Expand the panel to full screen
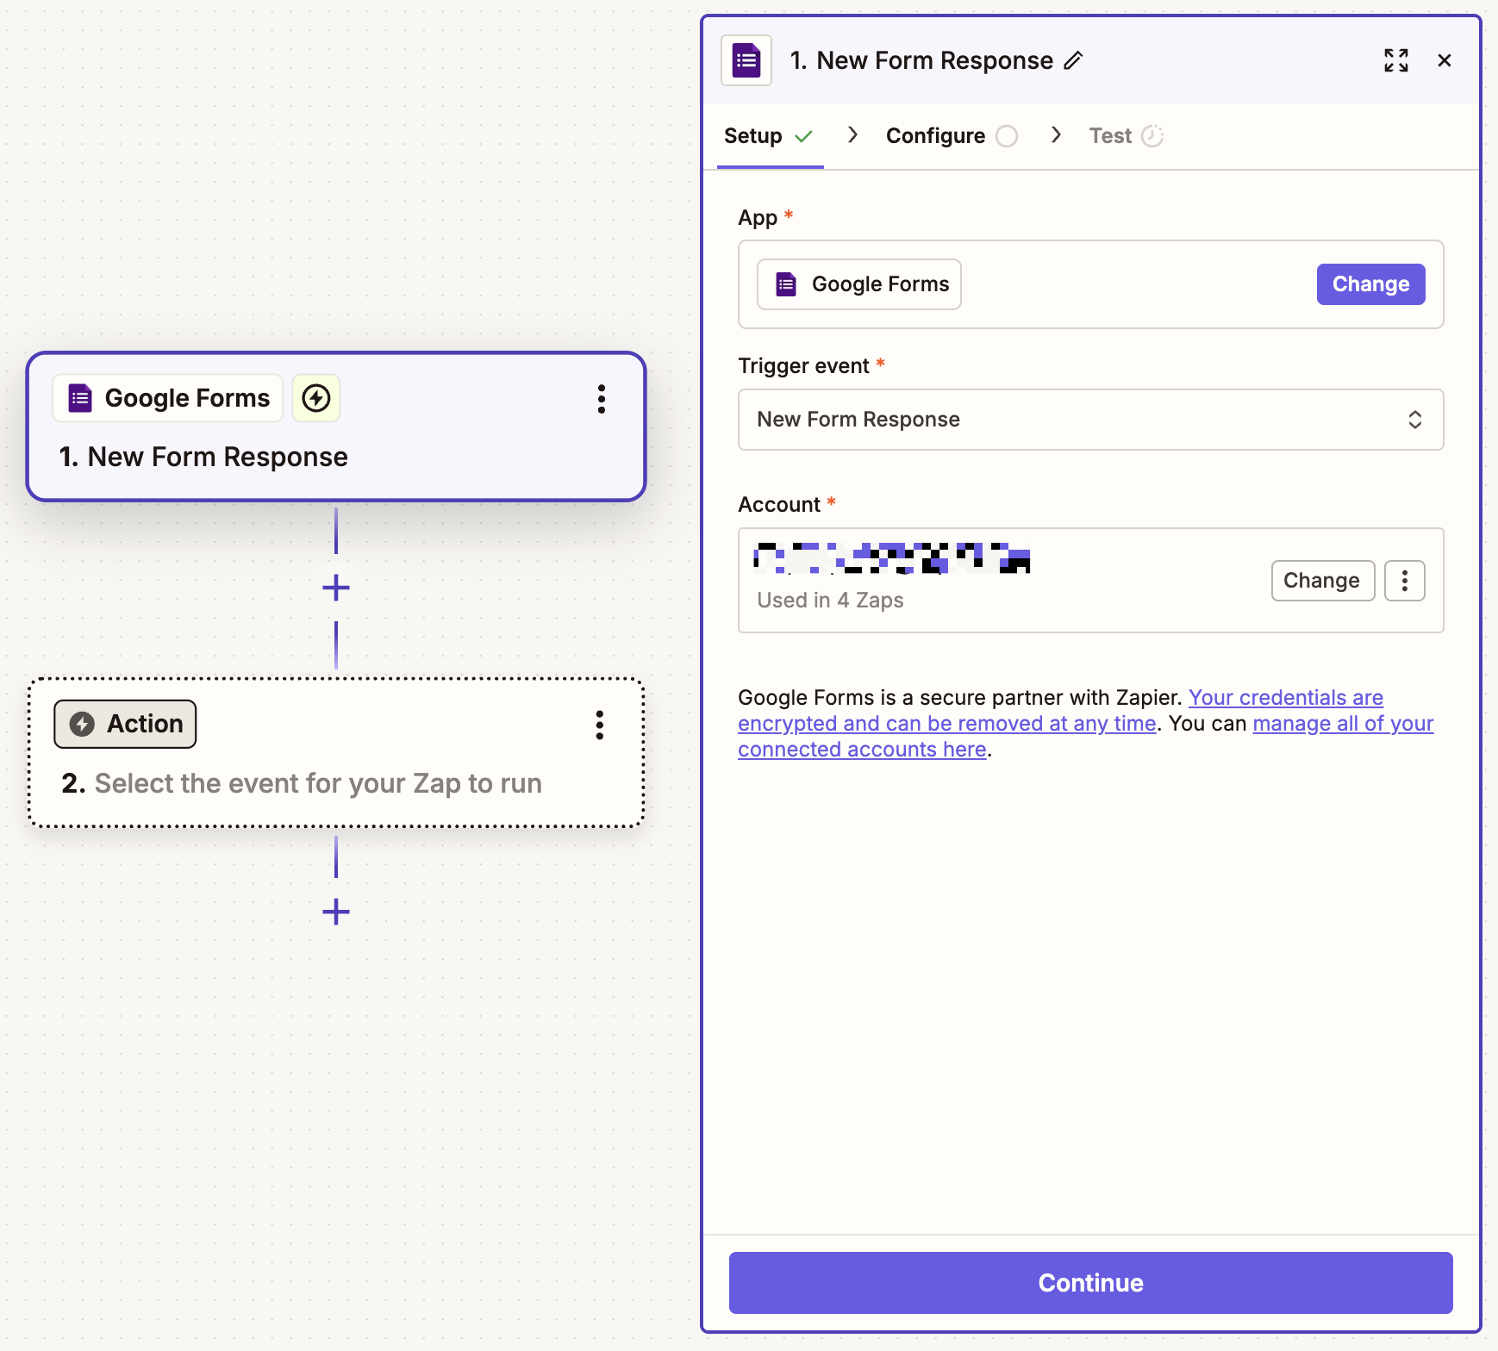The image size is (1498, 1351). (x=1396, y=60)
